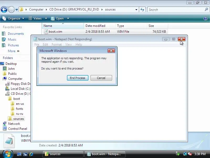Viewport: 210px width, 158px height.
Task: Minimize the boot.wim Notepad window
Action: coord(166,39)
